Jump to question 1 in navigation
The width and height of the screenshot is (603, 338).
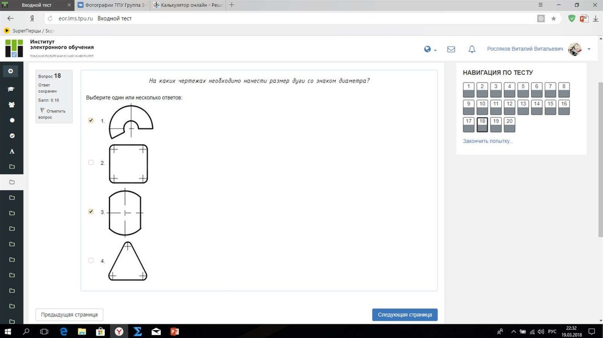pyautogui.click(x=468, y=90)
